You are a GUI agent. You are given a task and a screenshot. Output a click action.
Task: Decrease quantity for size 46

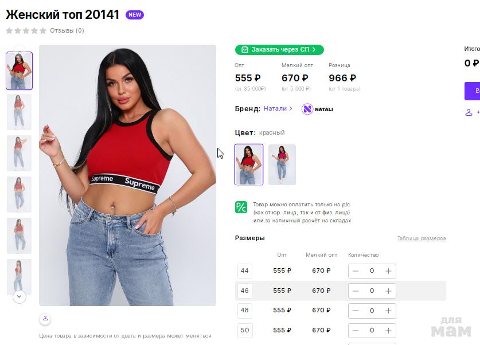click(356, 291)
